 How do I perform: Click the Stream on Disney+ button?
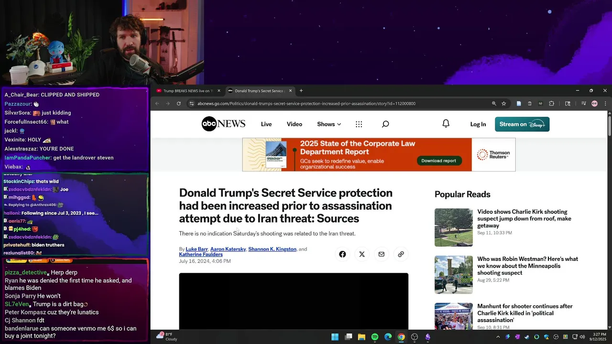tap(522, 124)
